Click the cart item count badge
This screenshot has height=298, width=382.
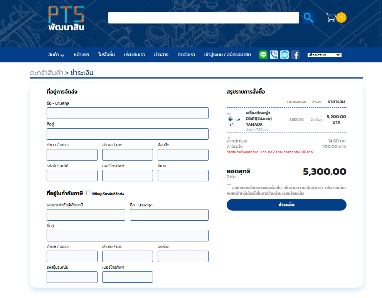[341, 18]
